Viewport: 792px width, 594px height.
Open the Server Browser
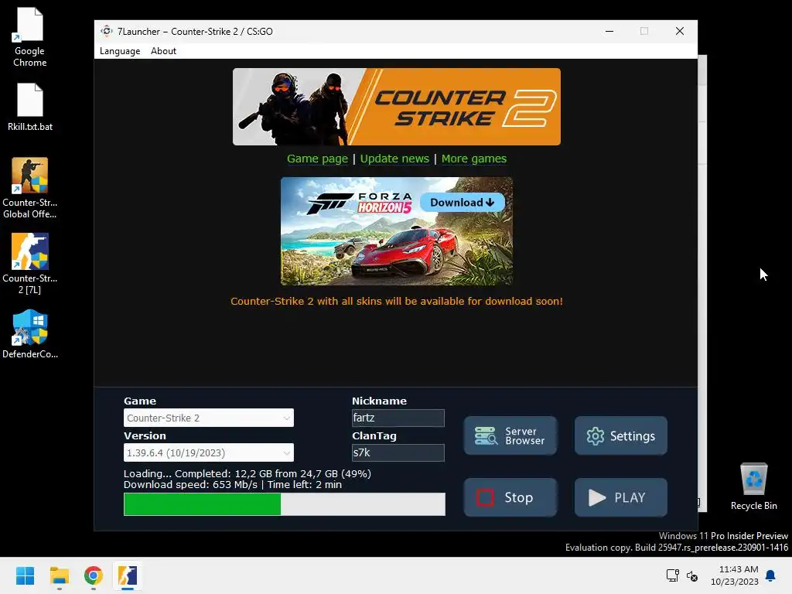510,436
